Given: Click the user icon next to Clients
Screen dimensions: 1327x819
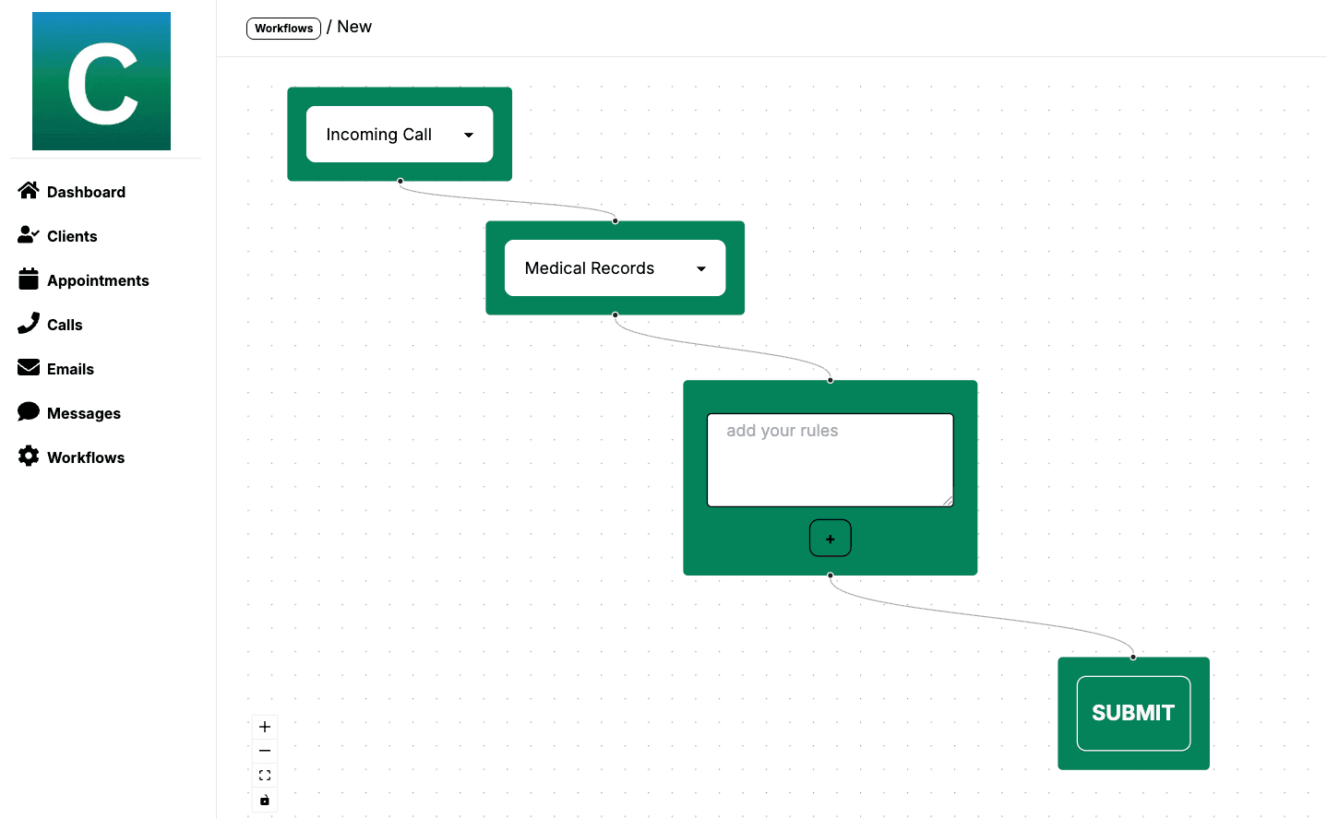Looking at the screenshot, I should [x=29, y=235].
